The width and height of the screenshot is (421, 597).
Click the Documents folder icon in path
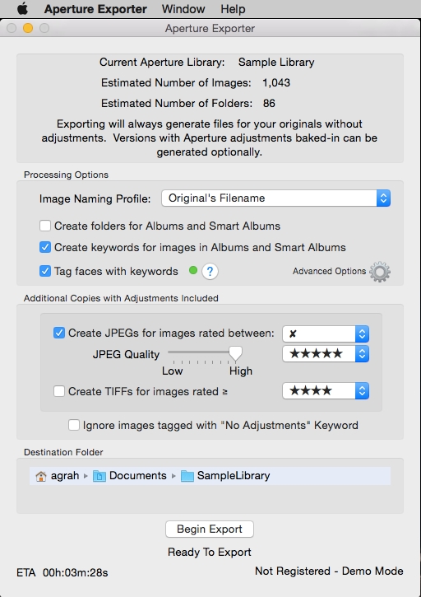(x=99, y=476)
